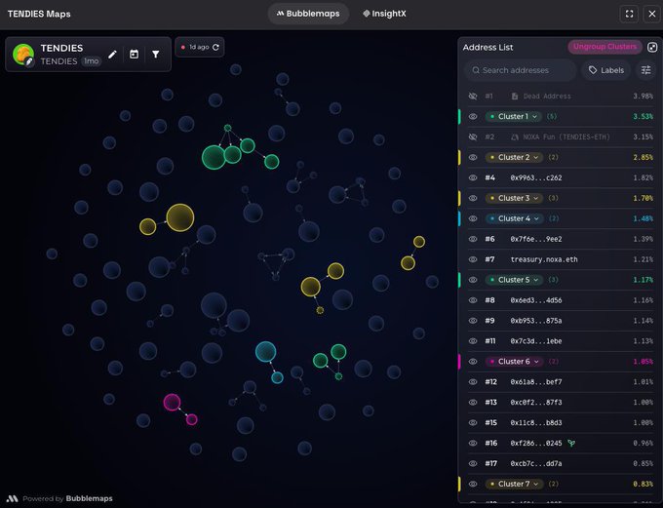
Task: Expand the Cluster 2 dropdown
Action: (x=514, y=157)
